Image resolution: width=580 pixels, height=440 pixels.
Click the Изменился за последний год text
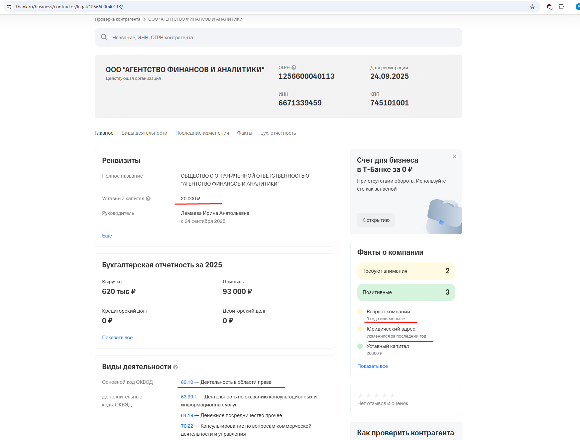click(397, 336)
